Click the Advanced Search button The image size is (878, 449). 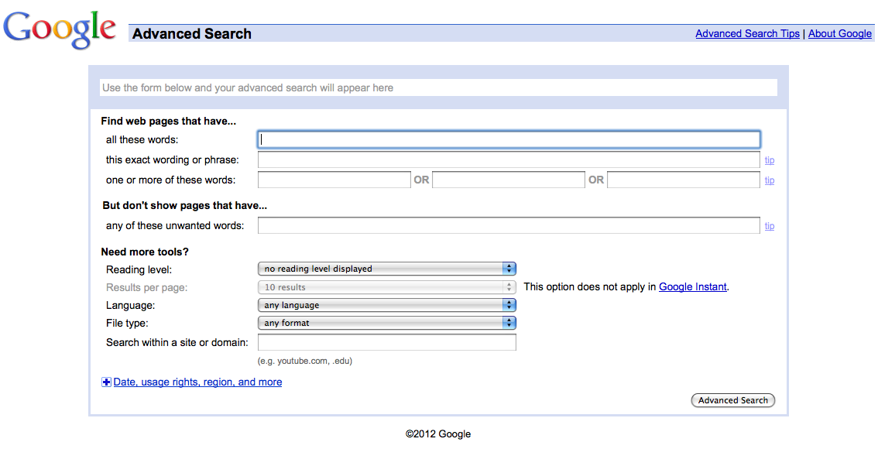tap(733, 400)
